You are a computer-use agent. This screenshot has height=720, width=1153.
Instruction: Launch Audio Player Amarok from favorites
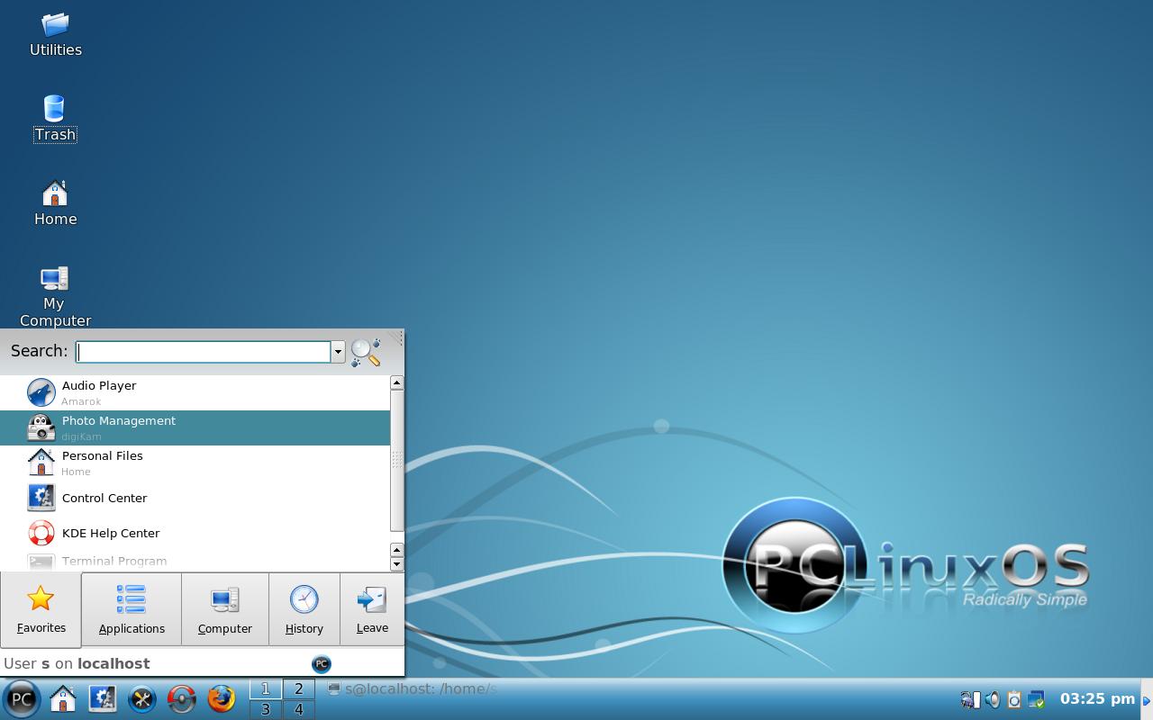195,392
